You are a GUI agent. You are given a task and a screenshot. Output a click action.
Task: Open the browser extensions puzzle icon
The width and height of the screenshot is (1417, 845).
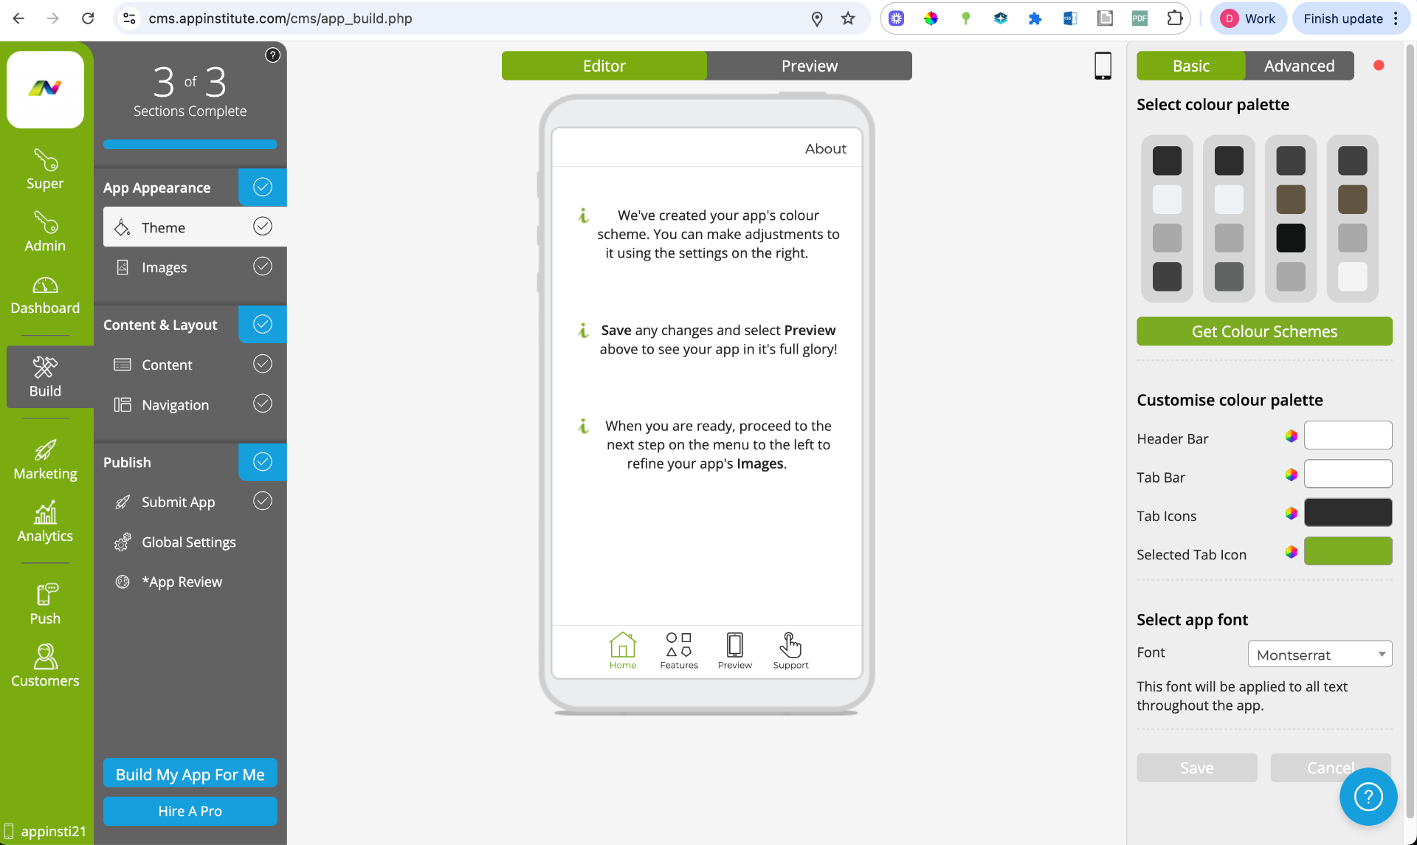tap(1174, 18)
